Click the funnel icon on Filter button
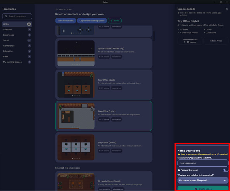The height and width of the screenshot is (191, 230). coord(112,21)
